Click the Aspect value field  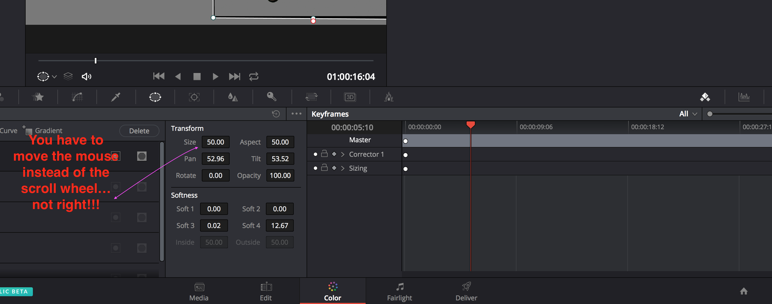tap(280, 142)
